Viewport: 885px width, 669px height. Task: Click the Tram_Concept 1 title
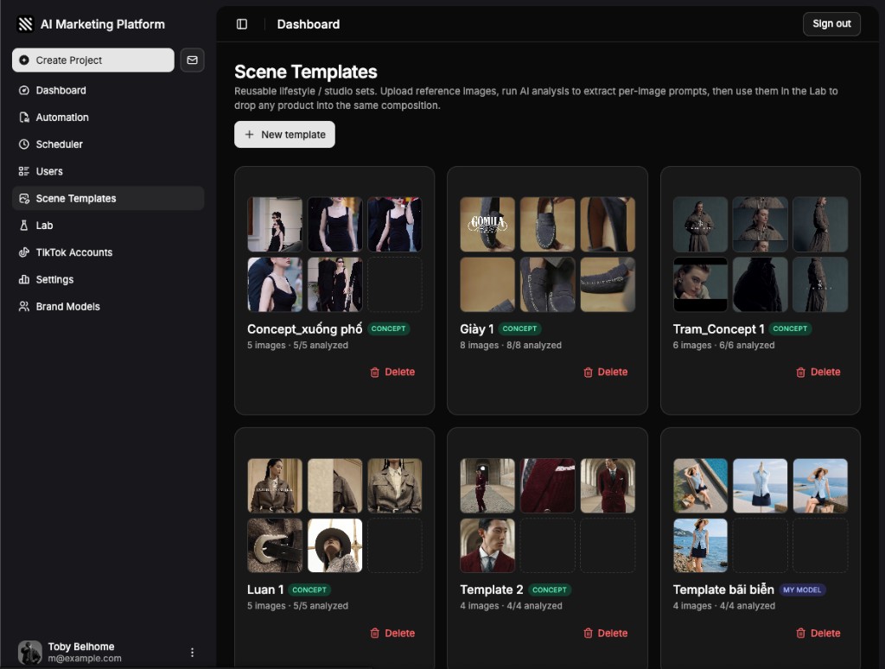pyautogui.click(x=718, y=329)
